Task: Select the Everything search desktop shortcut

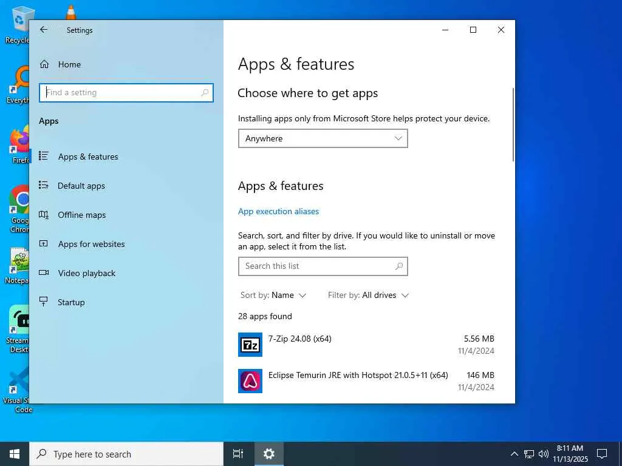Action: point(18,85)
